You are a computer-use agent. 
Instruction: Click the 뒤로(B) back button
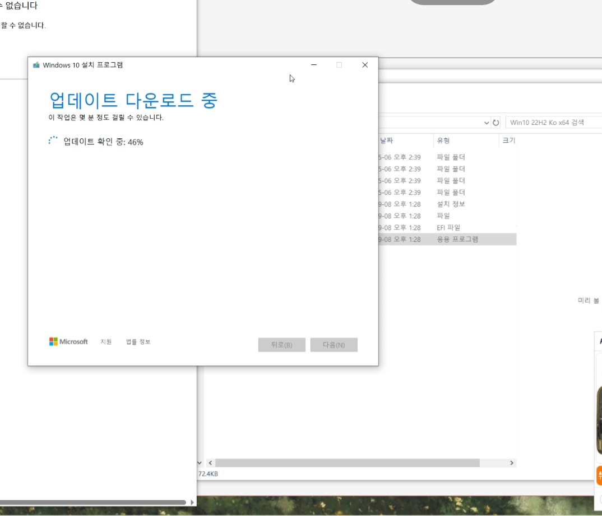click(282, 345)
